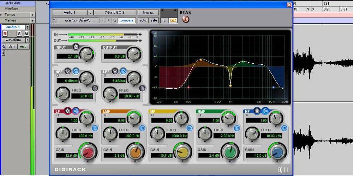The height and width of the screenshot is (176, 353).
Task: Add tempo event with Tempo plus button
Action: click(32, 15)
